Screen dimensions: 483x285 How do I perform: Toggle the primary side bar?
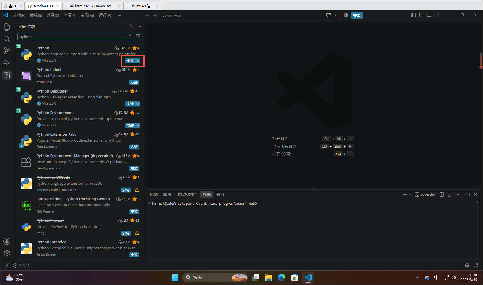pyautogui.click(x=414, y=15)
